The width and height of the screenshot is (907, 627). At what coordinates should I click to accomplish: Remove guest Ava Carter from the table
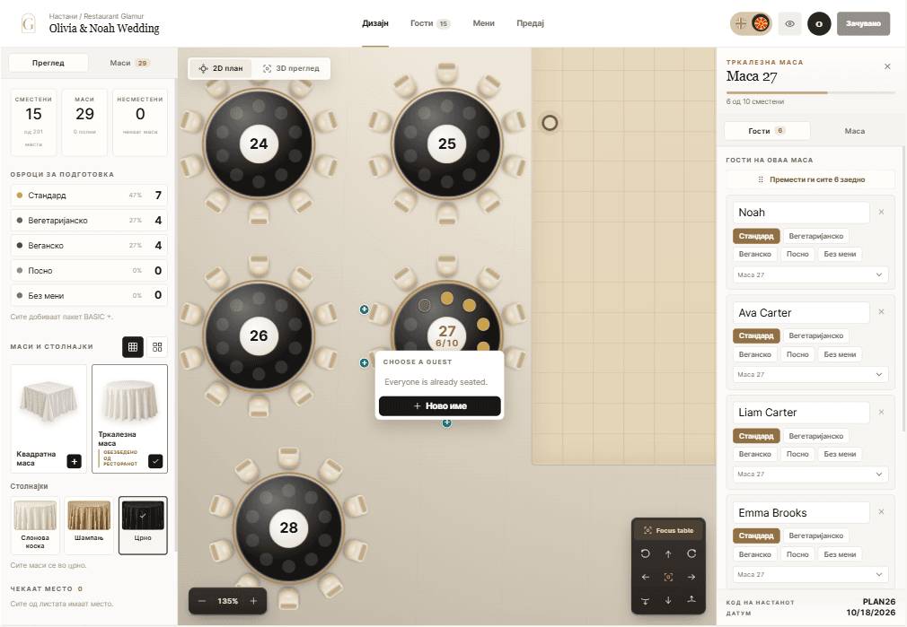point(881,312)
